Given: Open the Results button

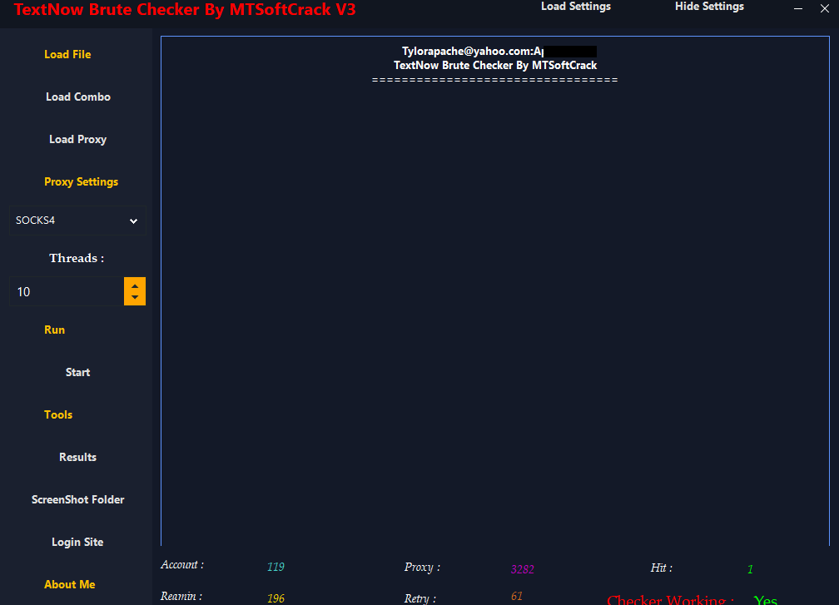Looking at the screenshot, I should coord(77,458).
